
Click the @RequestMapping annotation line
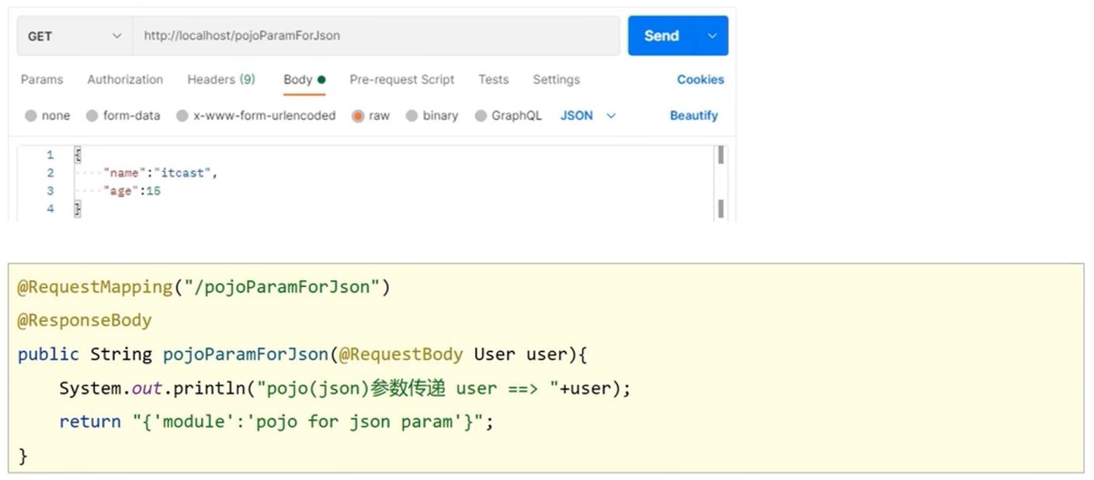[203, 287]
